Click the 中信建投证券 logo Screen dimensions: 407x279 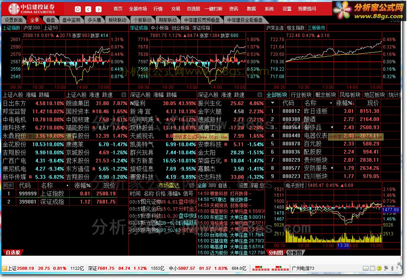[x=32, y=9]
